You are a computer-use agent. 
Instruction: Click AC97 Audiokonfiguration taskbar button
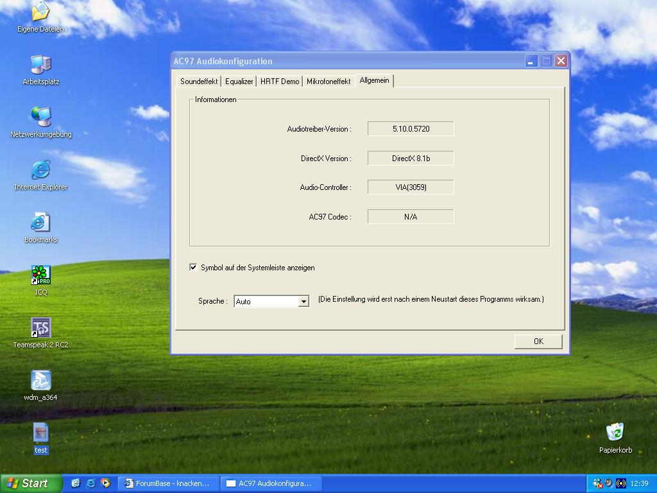[271, 483]
